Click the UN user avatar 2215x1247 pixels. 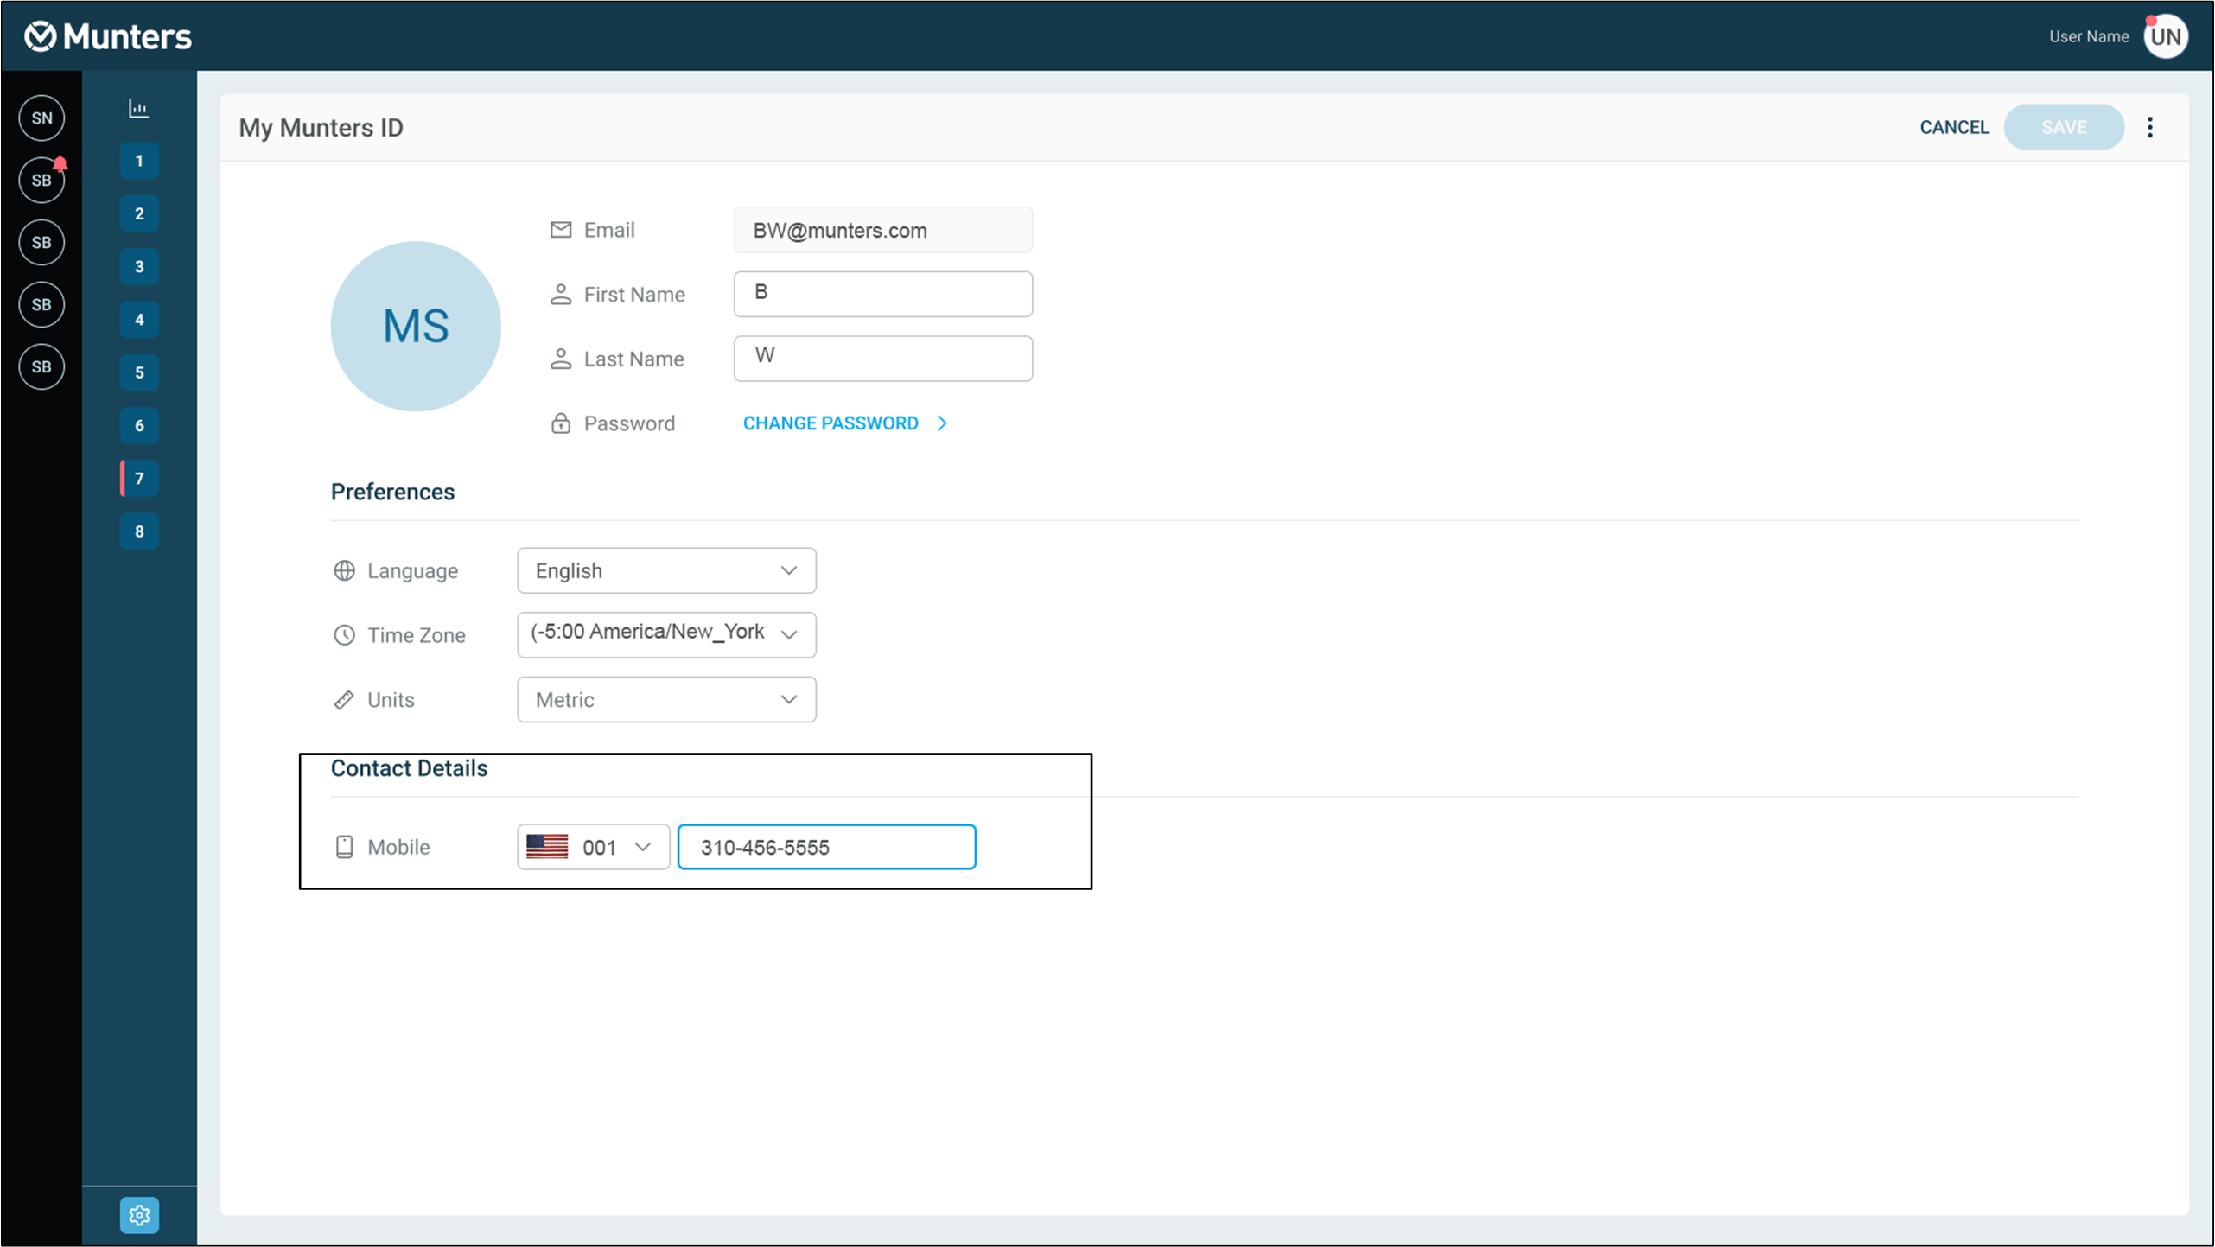tap(2165, 36)
